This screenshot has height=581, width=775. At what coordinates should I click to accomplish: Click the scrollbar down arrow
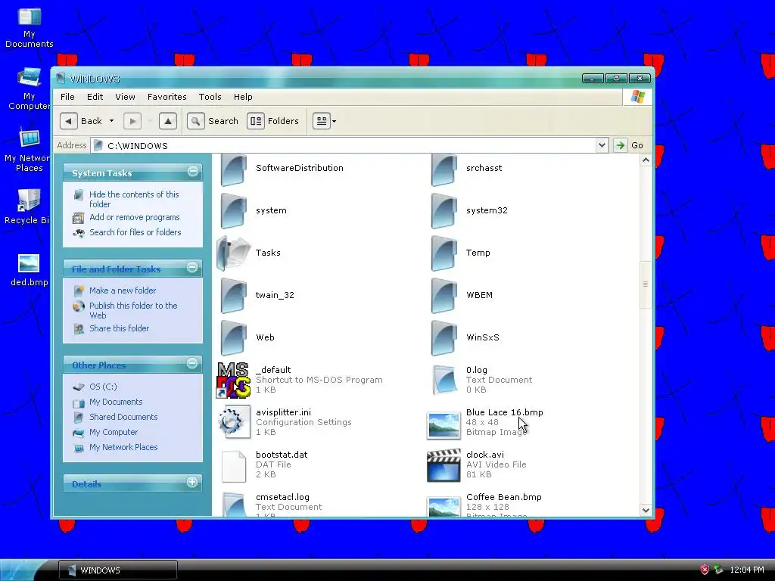point(646,511)
